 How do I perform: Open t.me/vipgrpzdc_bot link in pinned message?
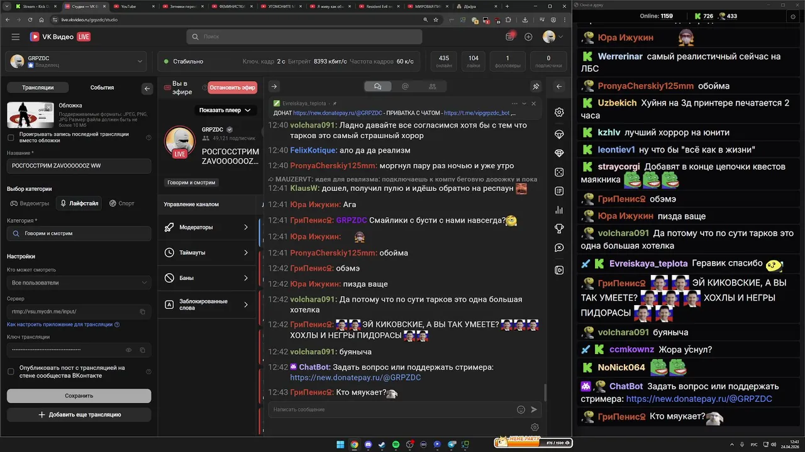pyautogui.click(x=478, y=113)
